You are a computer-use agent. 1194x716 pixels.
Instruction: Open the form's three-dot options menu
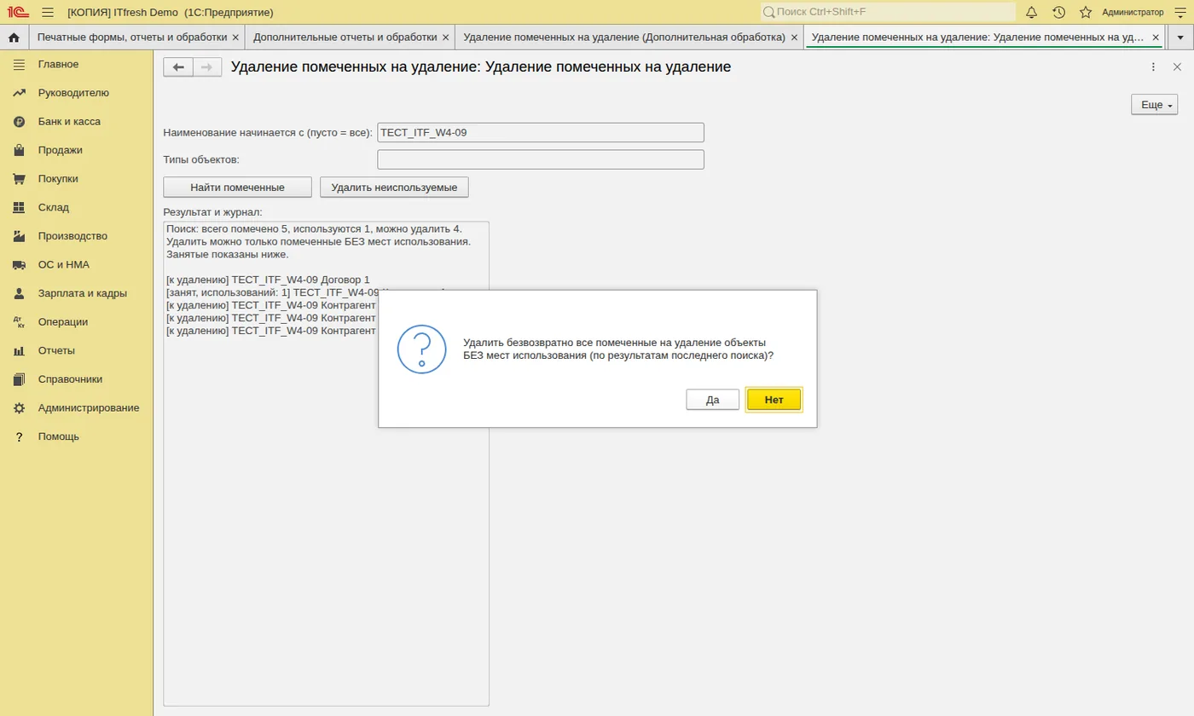point(1153,66)
